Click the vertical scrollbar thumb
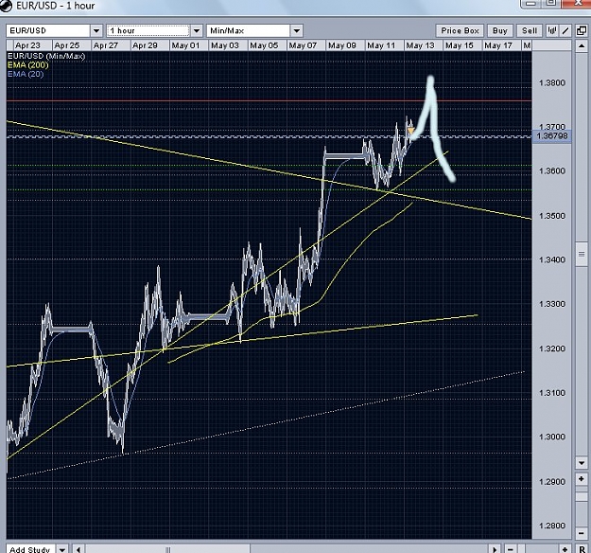The width and height of the screenshot is (591, 553). tap(581, 255)
